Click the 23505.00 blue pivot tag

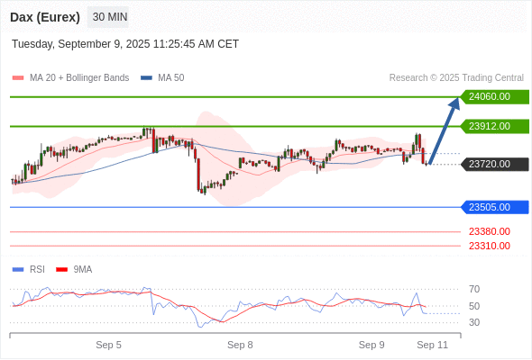pyautogui.click(x=495, y=207)
